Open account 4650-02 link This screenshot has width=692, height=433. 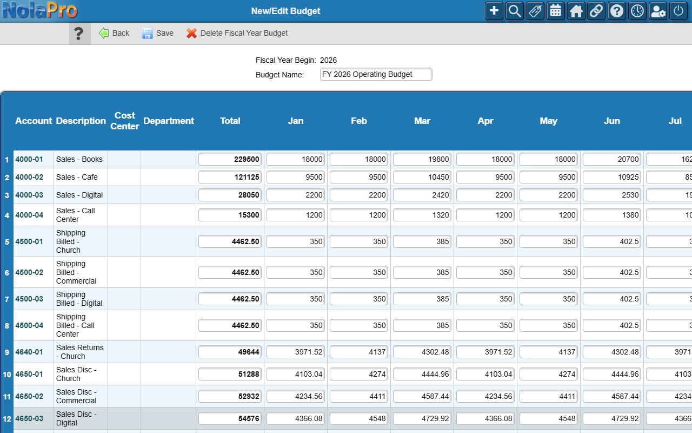[29, 396]
